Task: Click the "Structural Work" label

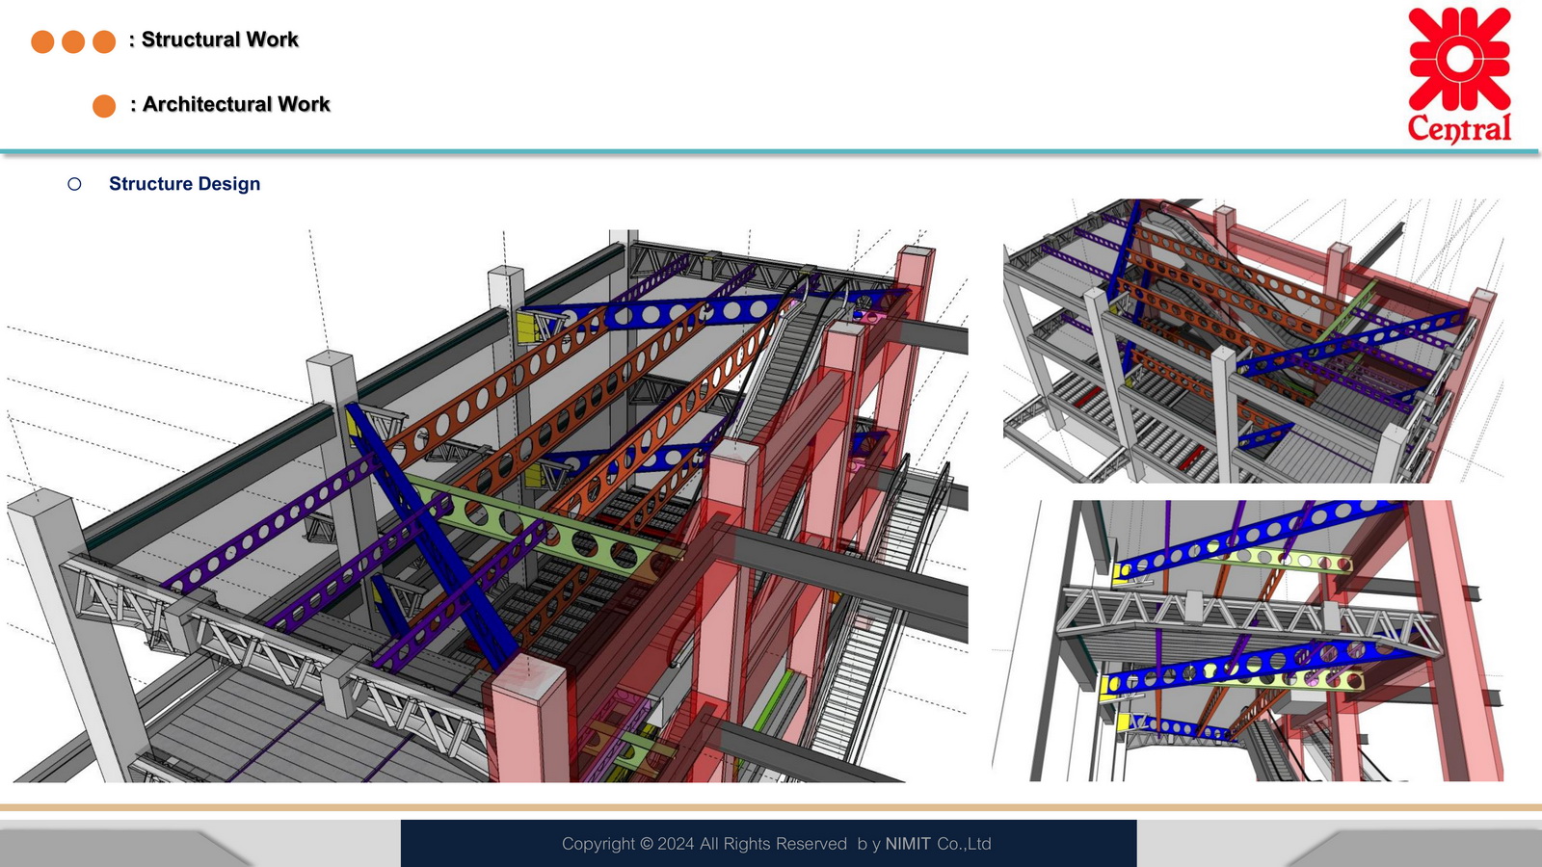Action: coord(220,39)
